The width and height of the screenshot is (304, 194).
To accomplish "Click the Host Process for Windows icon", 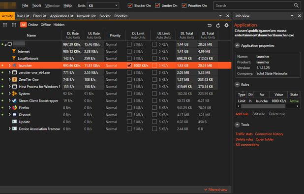I will point(15,86).
